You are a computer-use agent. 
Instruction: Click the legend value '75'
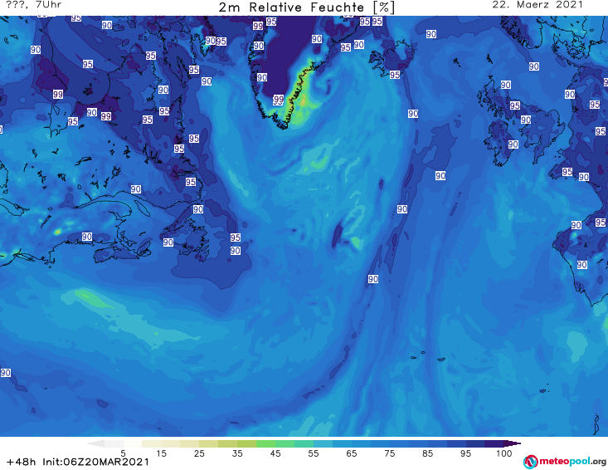[389, 453]
